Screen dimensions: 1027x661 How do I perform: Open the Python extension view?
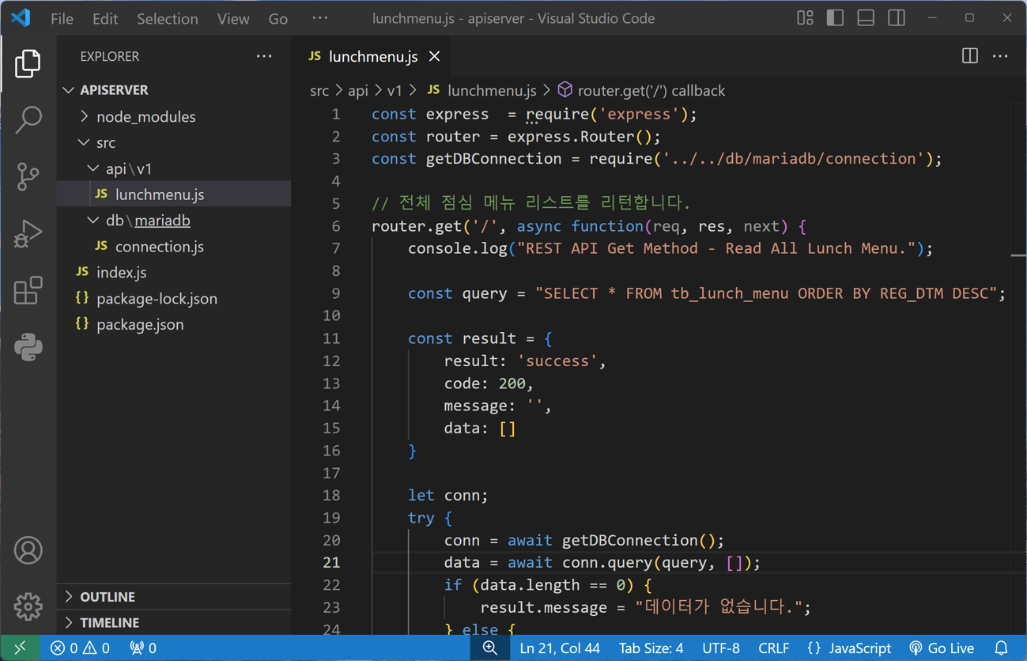click(x=28, y=347)
